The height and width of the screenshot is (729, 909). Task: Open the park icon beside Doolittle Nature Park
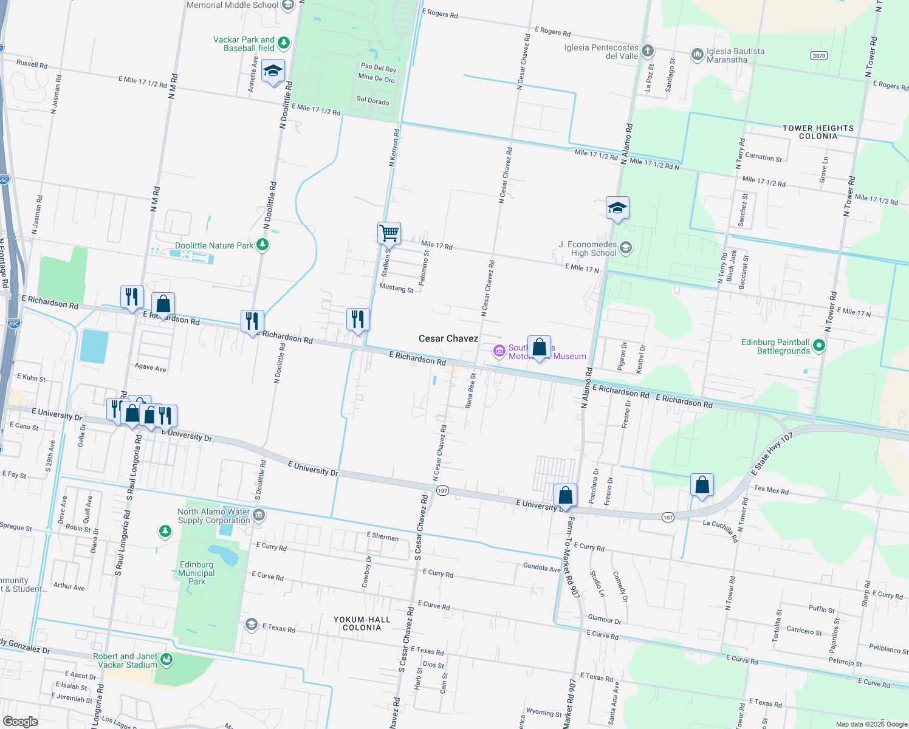tap(262, 244)
